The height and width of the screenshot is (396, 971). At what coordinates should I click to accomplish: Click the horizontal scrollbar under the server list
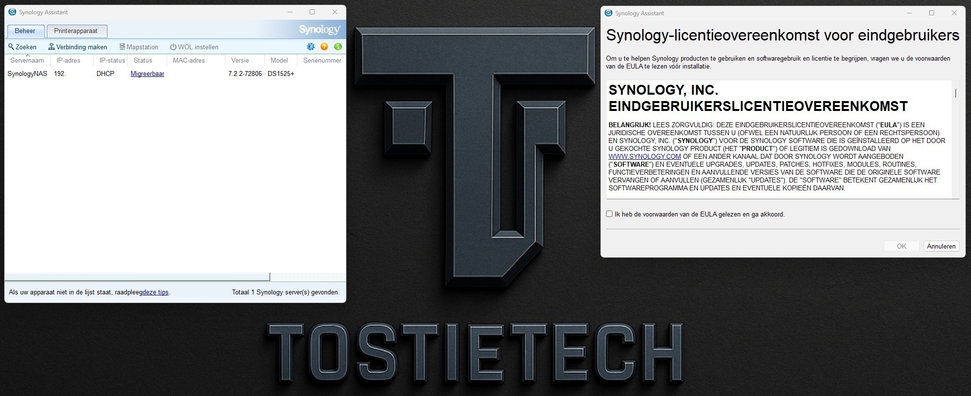click(137, 277)
